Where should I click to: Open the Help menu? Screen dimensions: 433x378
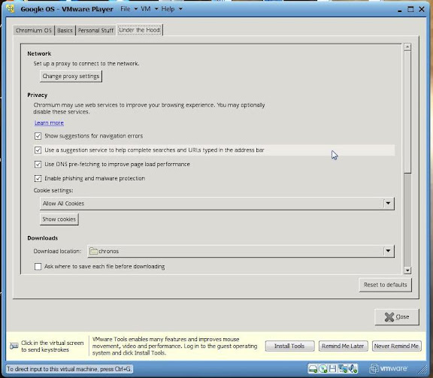[168, 9]
